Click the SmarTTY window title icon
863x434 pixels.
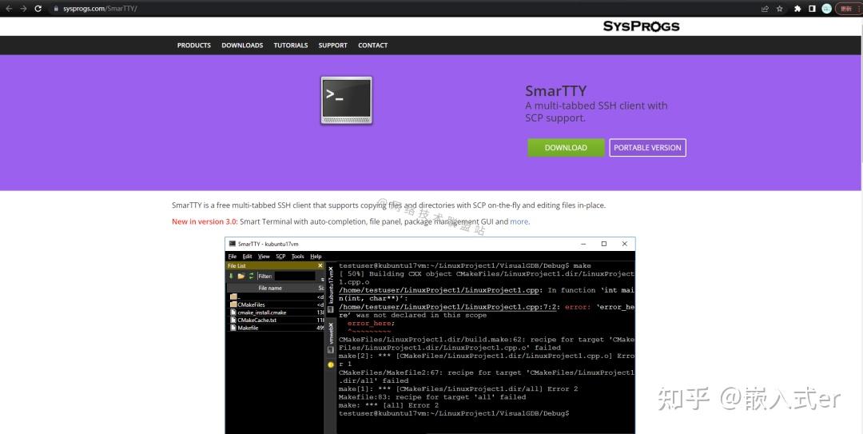(x=233, y=244)
